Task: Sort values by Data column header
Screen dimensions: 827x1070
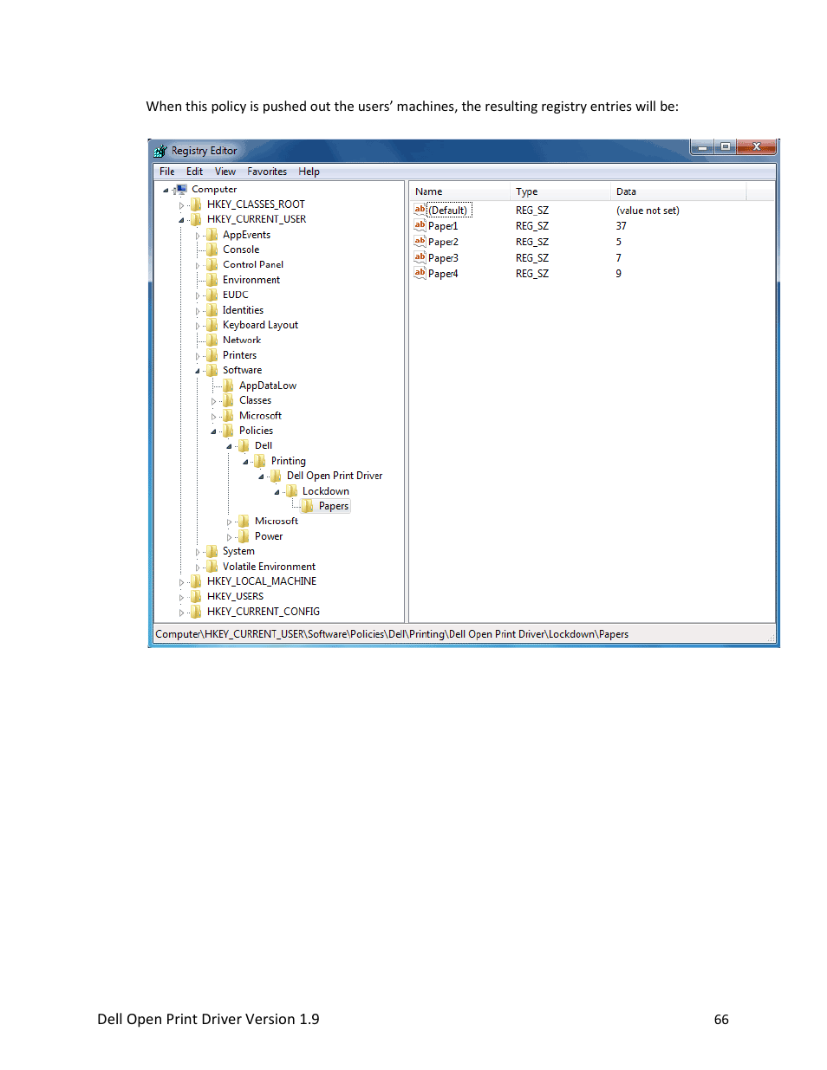Action: pyautogui.click(x=679, y=191)
